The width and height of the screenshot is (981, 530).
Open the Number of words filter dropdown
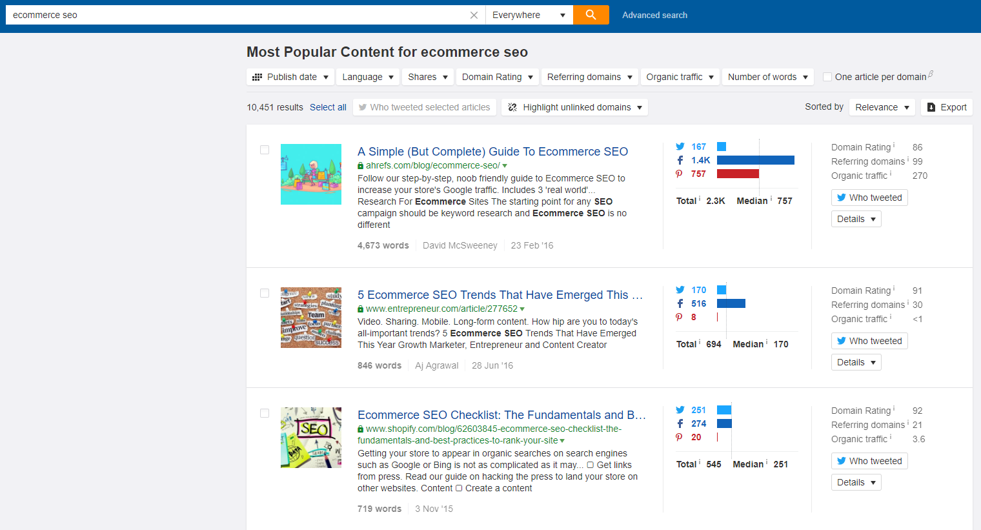768,77
